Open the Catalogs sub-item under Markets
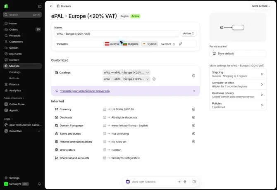The image size is (277, 190). pos(15,72)
